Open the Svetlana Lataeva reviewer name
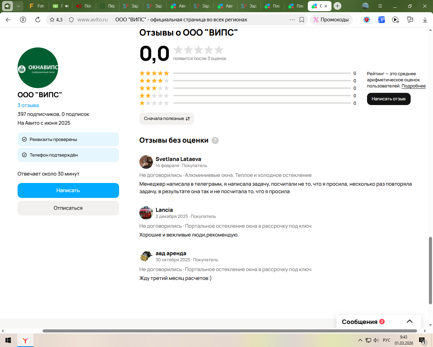 coord(178,159)
